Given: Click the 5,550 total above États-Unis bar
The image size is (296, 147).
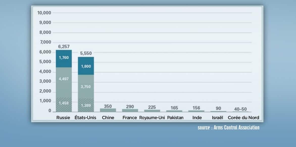Looking at the screenshot, I should 86,53.
